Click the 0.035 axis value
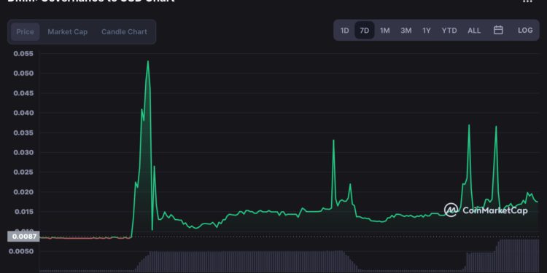Image resolution: width=547 pixels, height=273 pixels. [24, 132]
